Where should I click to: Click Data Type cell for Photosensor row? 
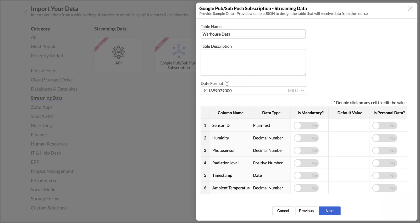270,150
